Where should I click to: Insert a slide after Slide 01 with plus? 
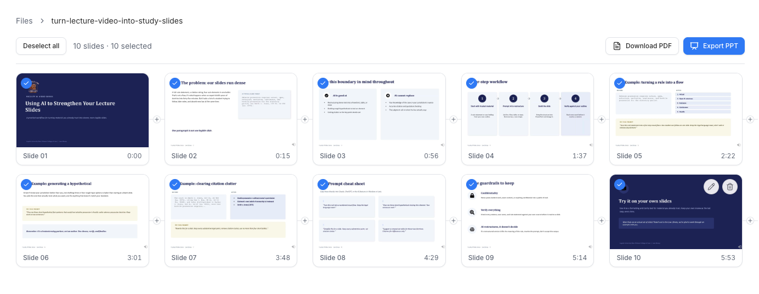(157, 119)
